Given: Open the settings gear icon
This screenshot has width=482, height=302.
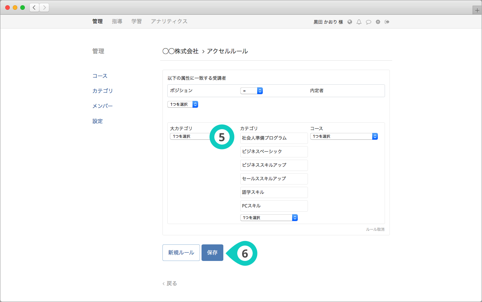Looking at the screenshot, I should tap(378, 22).
